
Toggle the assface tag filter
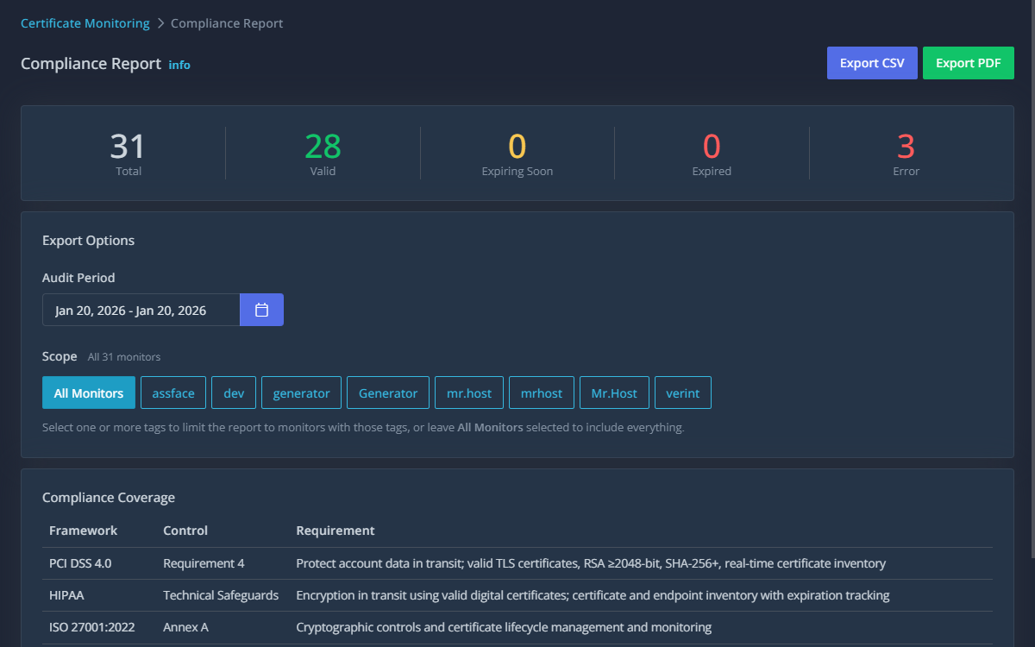coord(172,393)
